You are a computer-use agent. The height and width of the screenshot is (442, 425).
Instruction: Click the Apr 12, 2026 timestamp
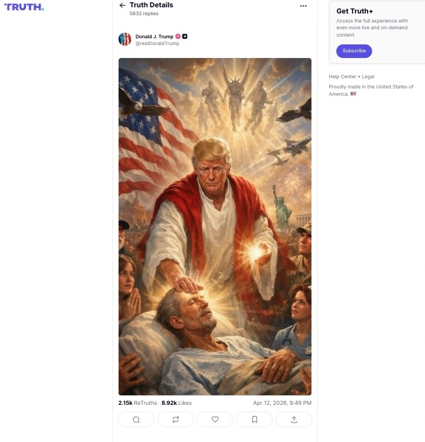(x=282, y=403)
